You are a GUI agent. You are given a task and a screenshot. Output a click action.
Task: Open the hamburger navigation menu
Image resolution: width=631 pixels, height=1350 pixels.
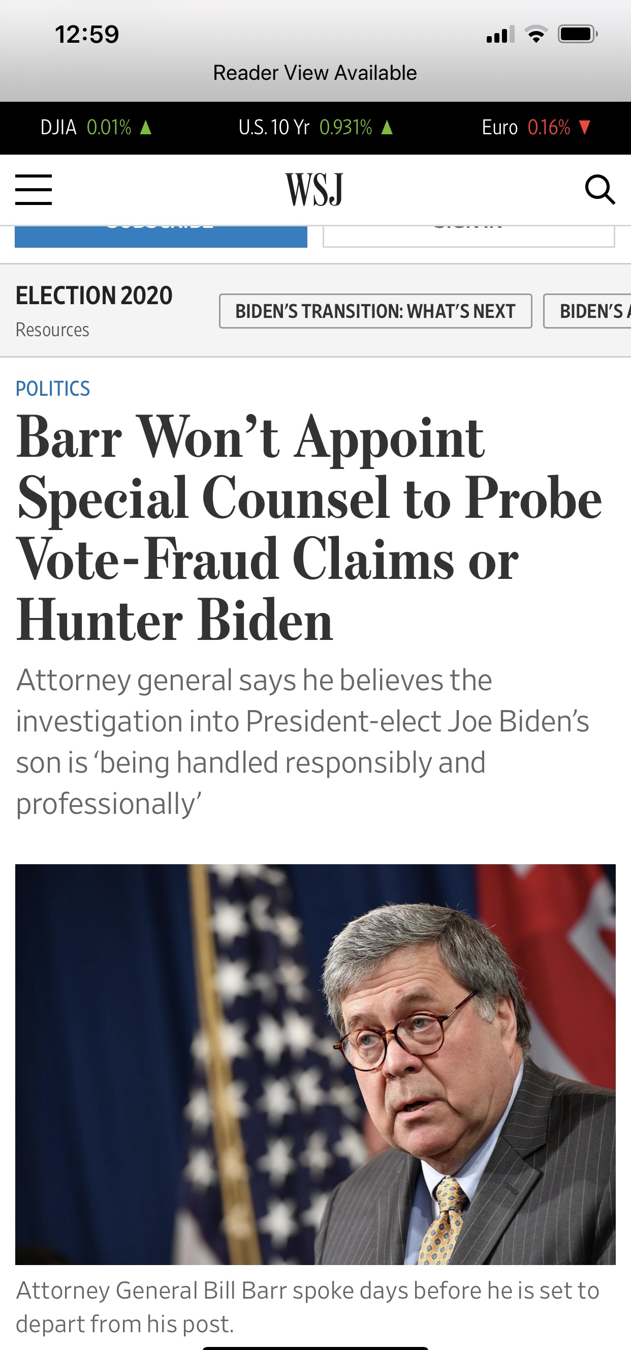click(34, 190)
